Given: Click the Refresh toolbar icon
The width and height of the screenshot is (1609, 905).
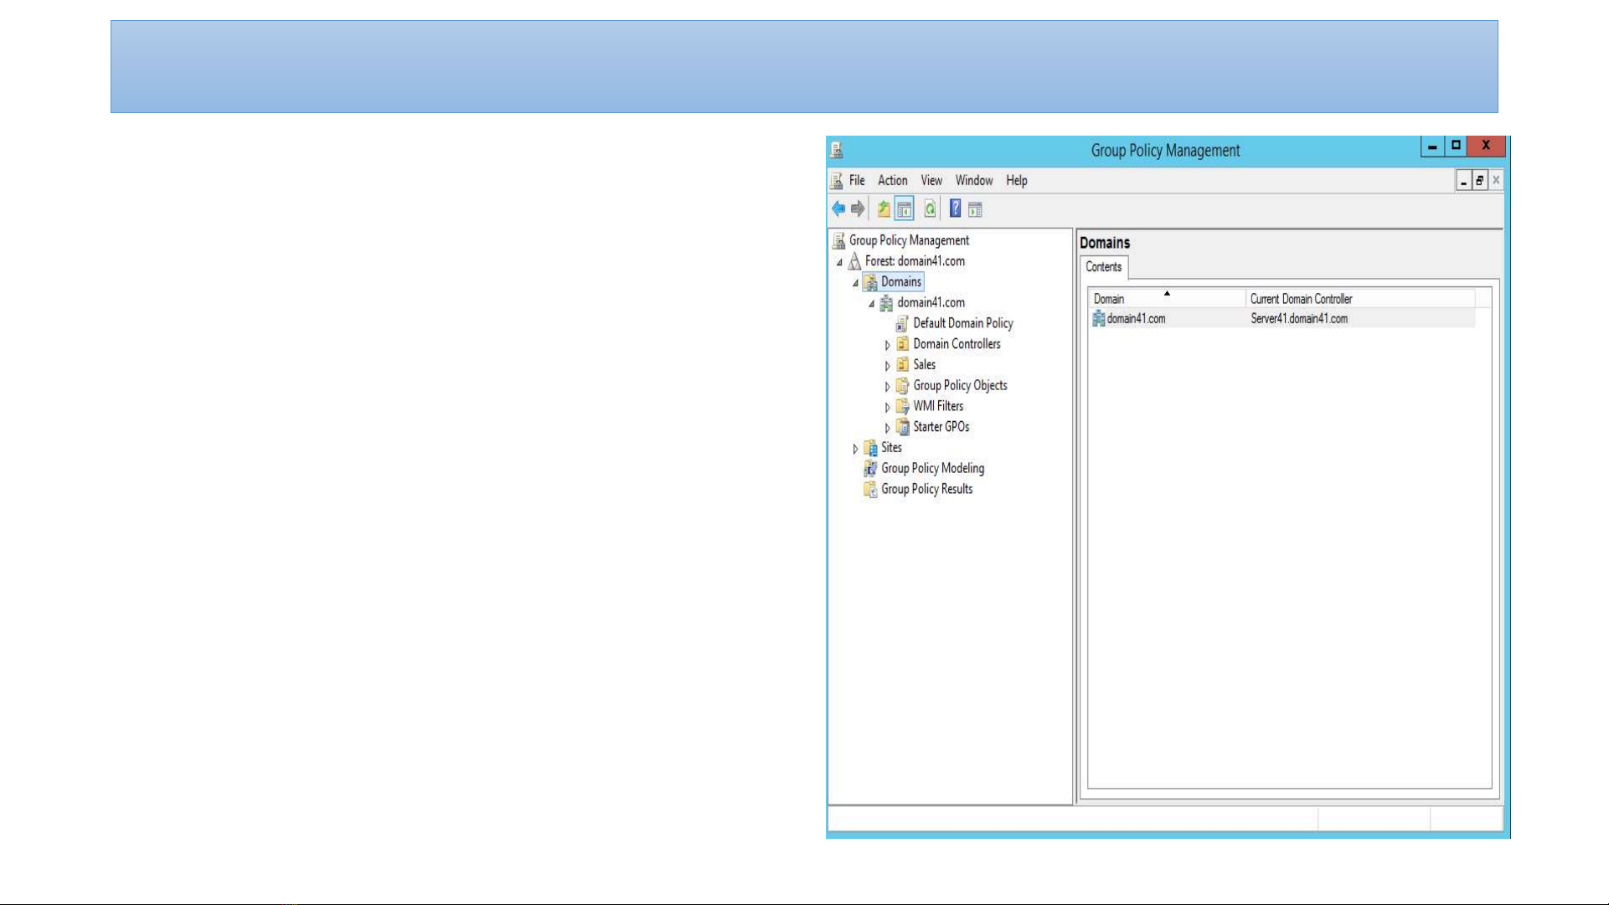Looking at the screenshot, I should pyautogui.click(x=930, y=209).
